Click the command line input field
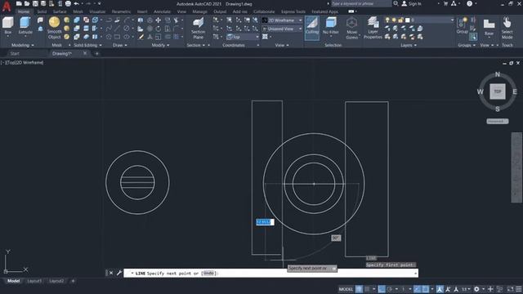Image resolution: width=523 pixels, height=294 pixels. tap(270, 273)
